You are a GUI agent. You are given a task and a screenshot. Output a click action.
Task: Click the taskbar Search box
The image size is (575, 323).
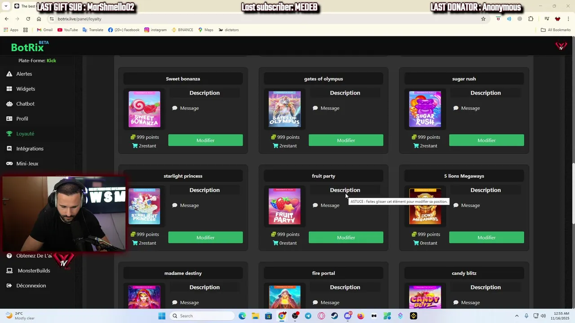[202, 316]
